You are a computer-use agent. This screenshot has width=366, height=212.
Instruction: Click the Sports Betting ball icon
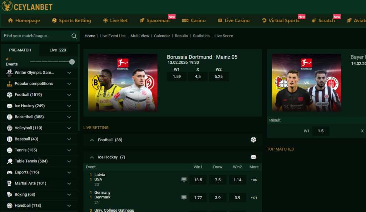(x=54, y=20)
